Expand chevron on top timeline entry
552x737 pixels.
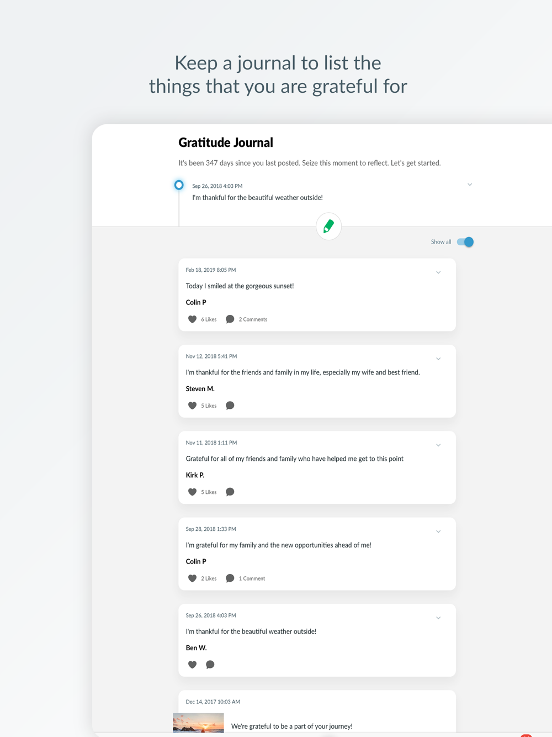tap(470, 185)
